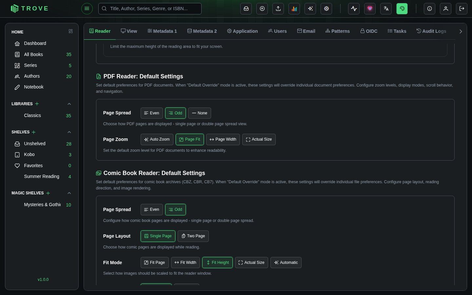Switch to the Users tab

point(277,31)
